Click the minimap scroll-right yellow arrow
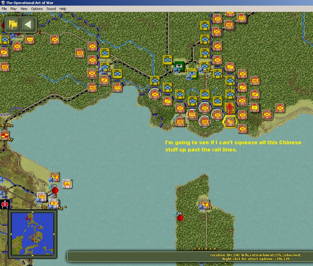 coord(54,234)
